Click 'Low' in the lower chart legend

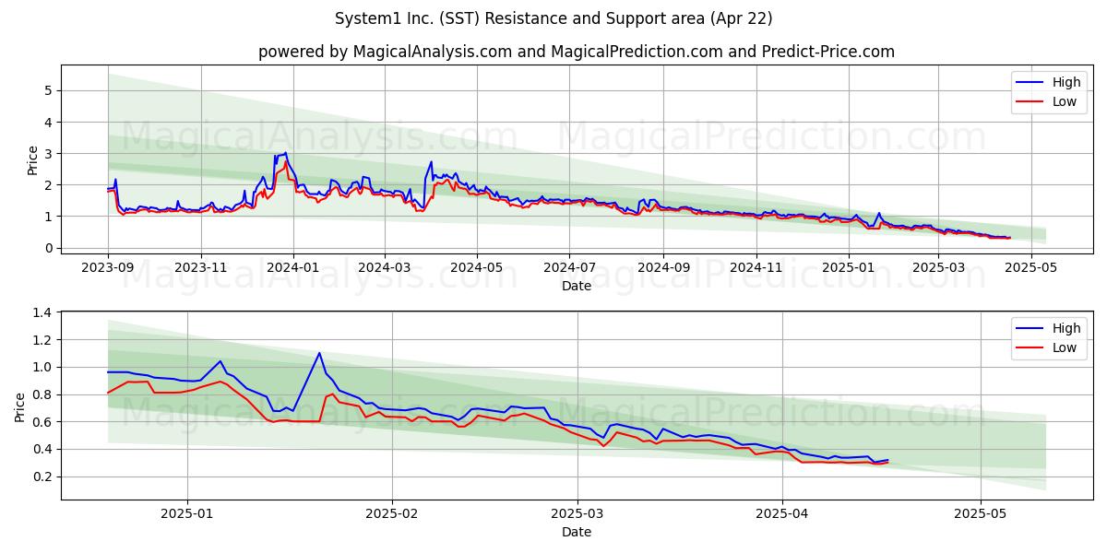pos(1065,347)
